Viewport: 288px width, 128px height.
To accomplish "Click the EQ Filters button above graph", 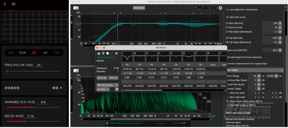I will [139, 8].
